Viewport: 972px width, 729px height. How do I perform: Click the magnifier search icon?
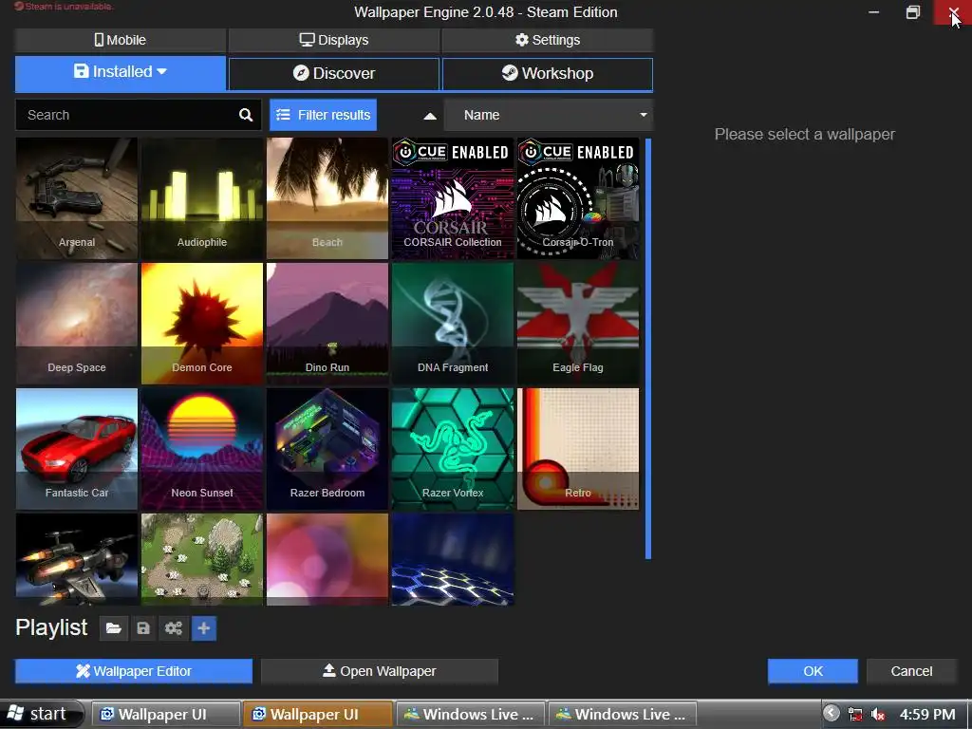[x=246, y=115]
